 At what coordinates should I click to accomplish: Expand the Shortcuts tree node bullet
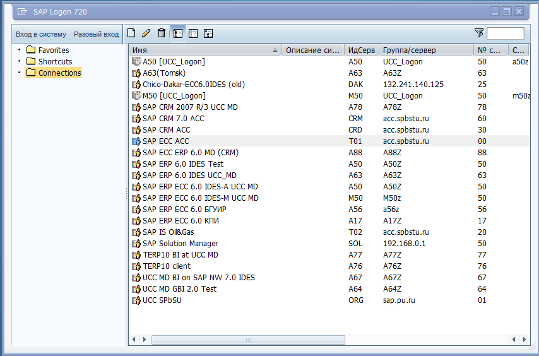click(19, 61)
